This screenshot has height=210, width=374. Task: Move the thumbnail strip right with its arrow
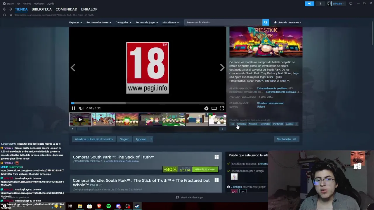point(222,129)
